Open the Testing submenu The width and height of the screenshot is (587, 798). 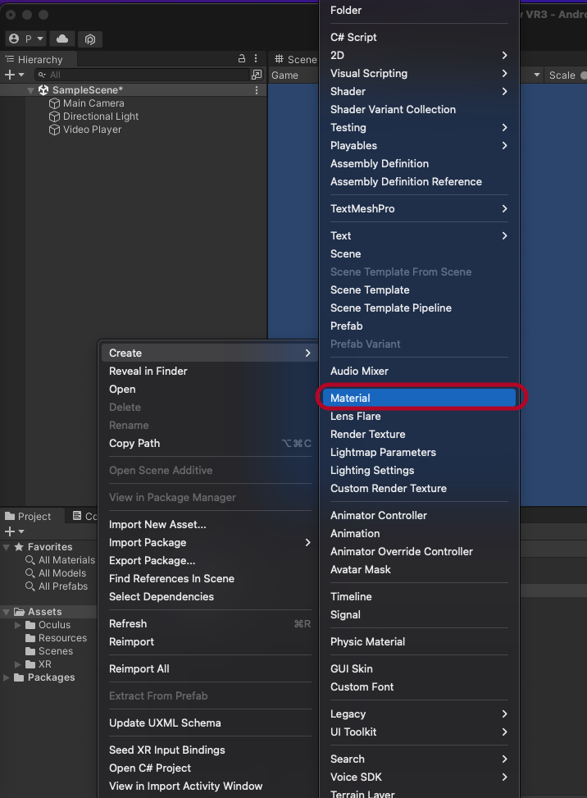419,128
